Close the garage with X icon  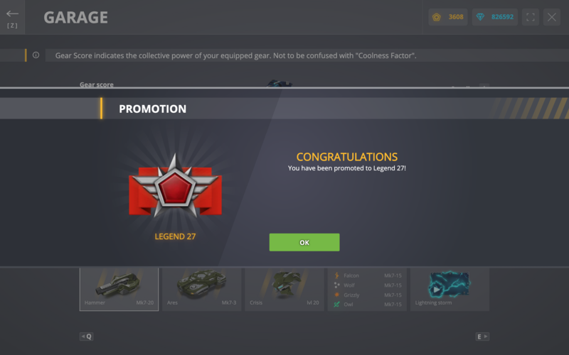(x=552, y=17)
